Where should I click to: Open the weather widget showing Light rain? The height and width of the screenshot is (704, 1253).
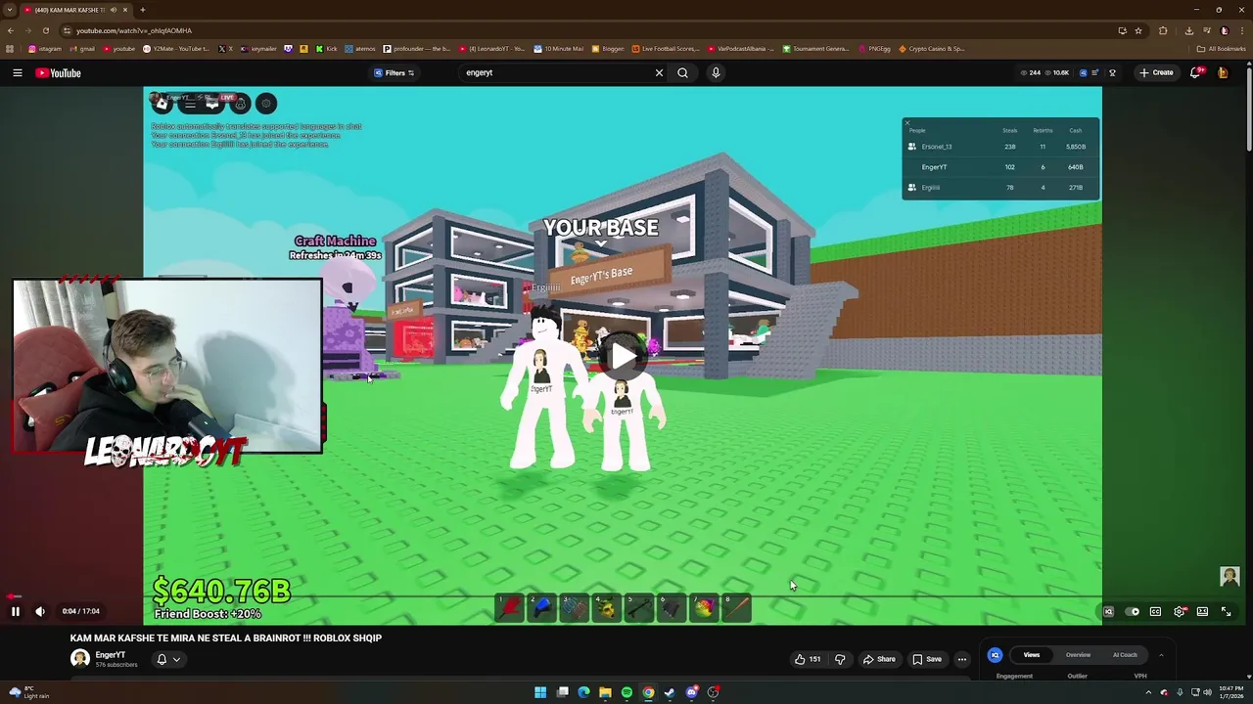pyautogui.click(x=27, y=692)
